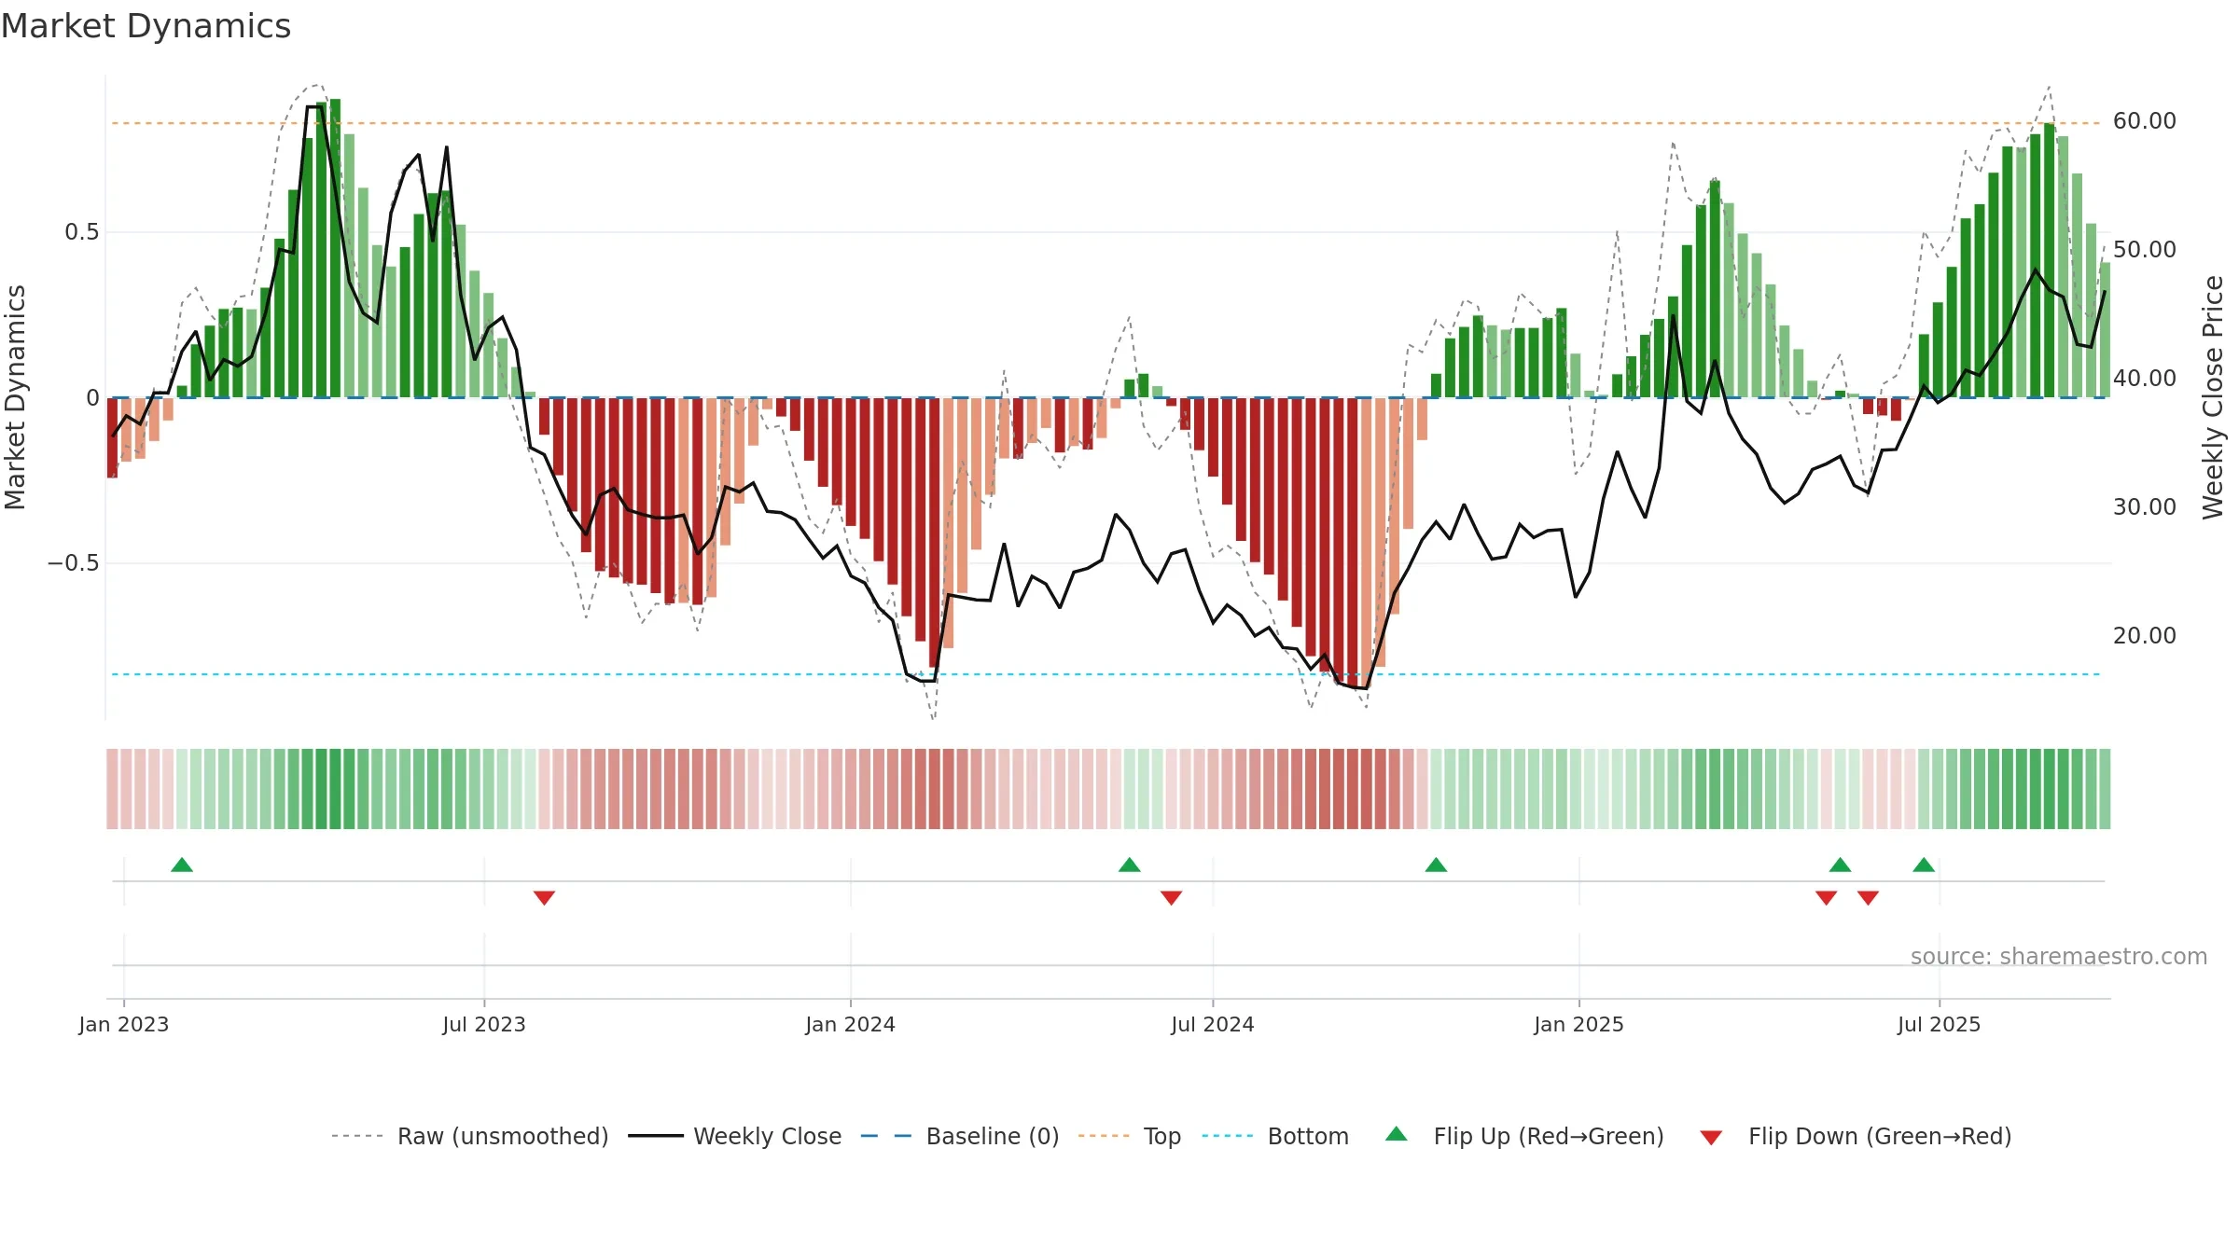Image resolution: width=2239 pixels, height=1259 pixels.
Task: Toggle the Top threshold legend entry
Action: coord(1130,1136)
